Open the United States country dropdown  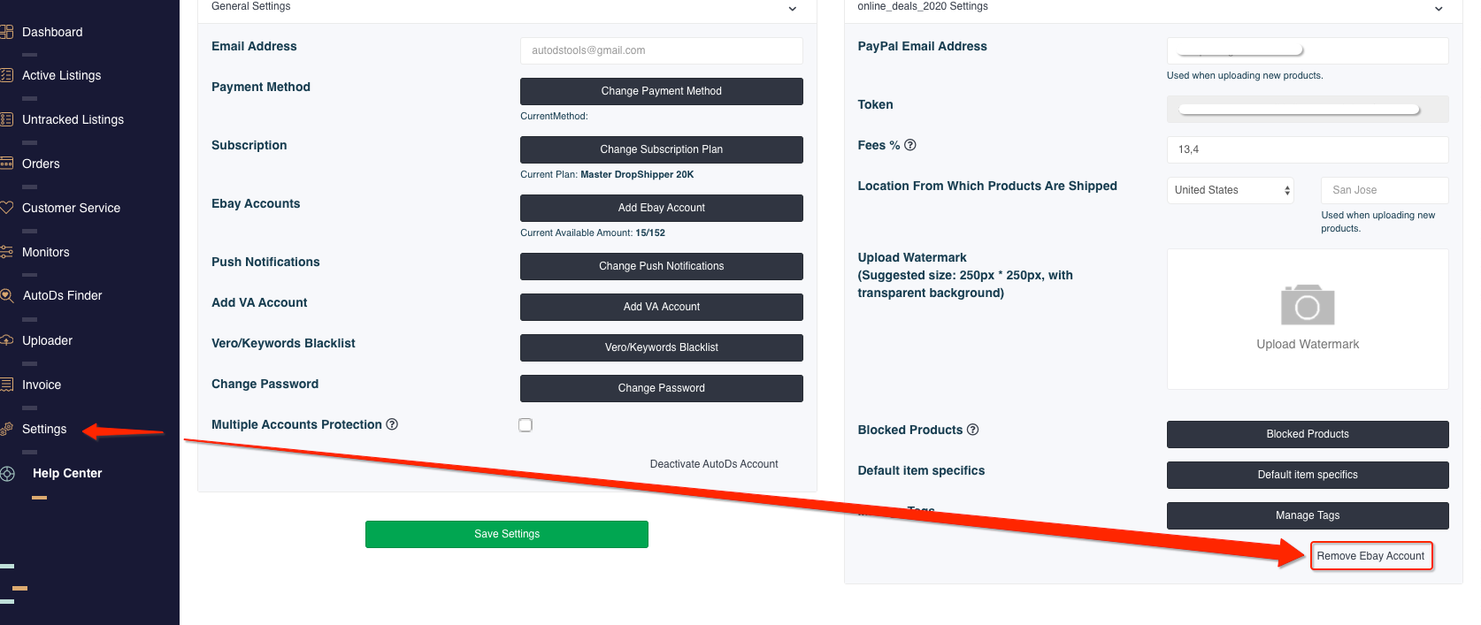(x=1231, y=190)
